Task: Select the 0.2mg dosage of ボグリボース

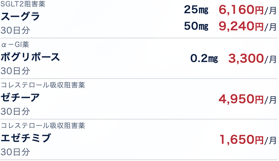Action: click(x=204, y=58)
